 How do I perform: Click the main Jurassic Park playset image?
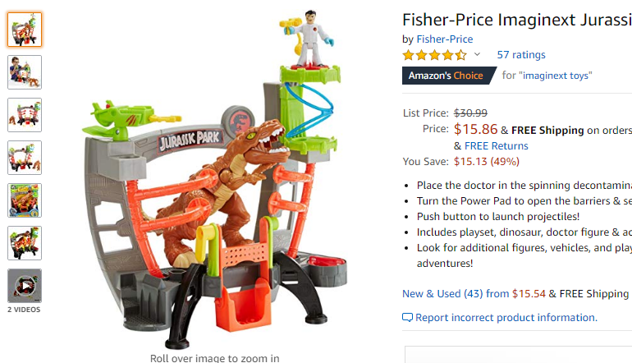tap(215, 180)
